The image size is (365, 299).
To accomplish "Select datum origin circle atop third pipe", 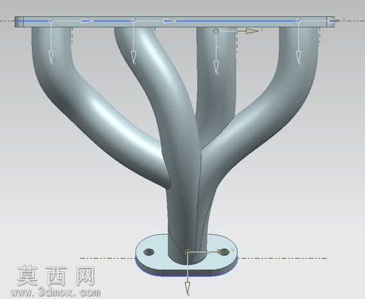I will pyautogui.click(x=216, y=31).
